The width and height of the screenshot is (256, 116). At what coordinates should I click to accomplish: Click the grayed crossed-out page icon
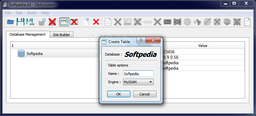pos(118,22)
